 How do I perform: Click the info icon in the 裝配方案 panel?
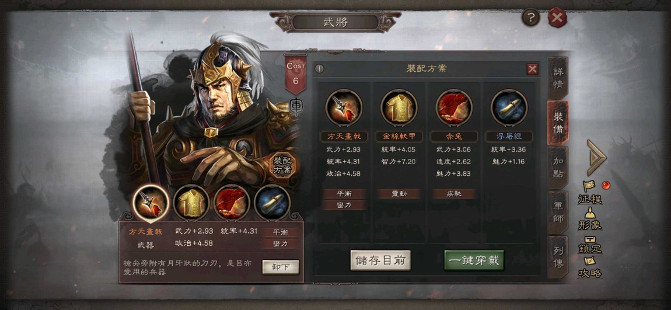[320, 69]
